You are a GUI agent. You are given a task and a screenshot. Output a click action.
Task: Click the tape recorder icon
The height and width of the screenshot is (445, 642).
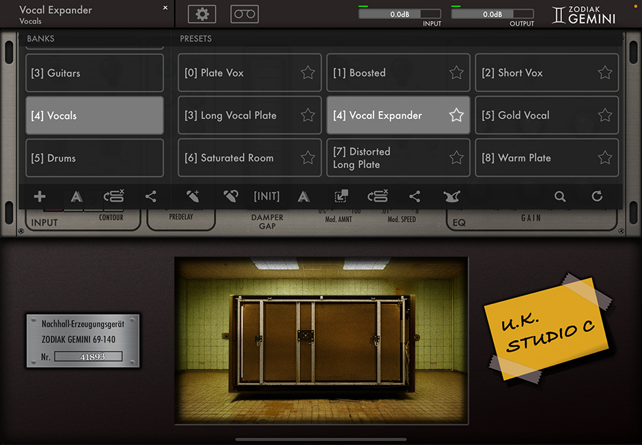point(245,14)
